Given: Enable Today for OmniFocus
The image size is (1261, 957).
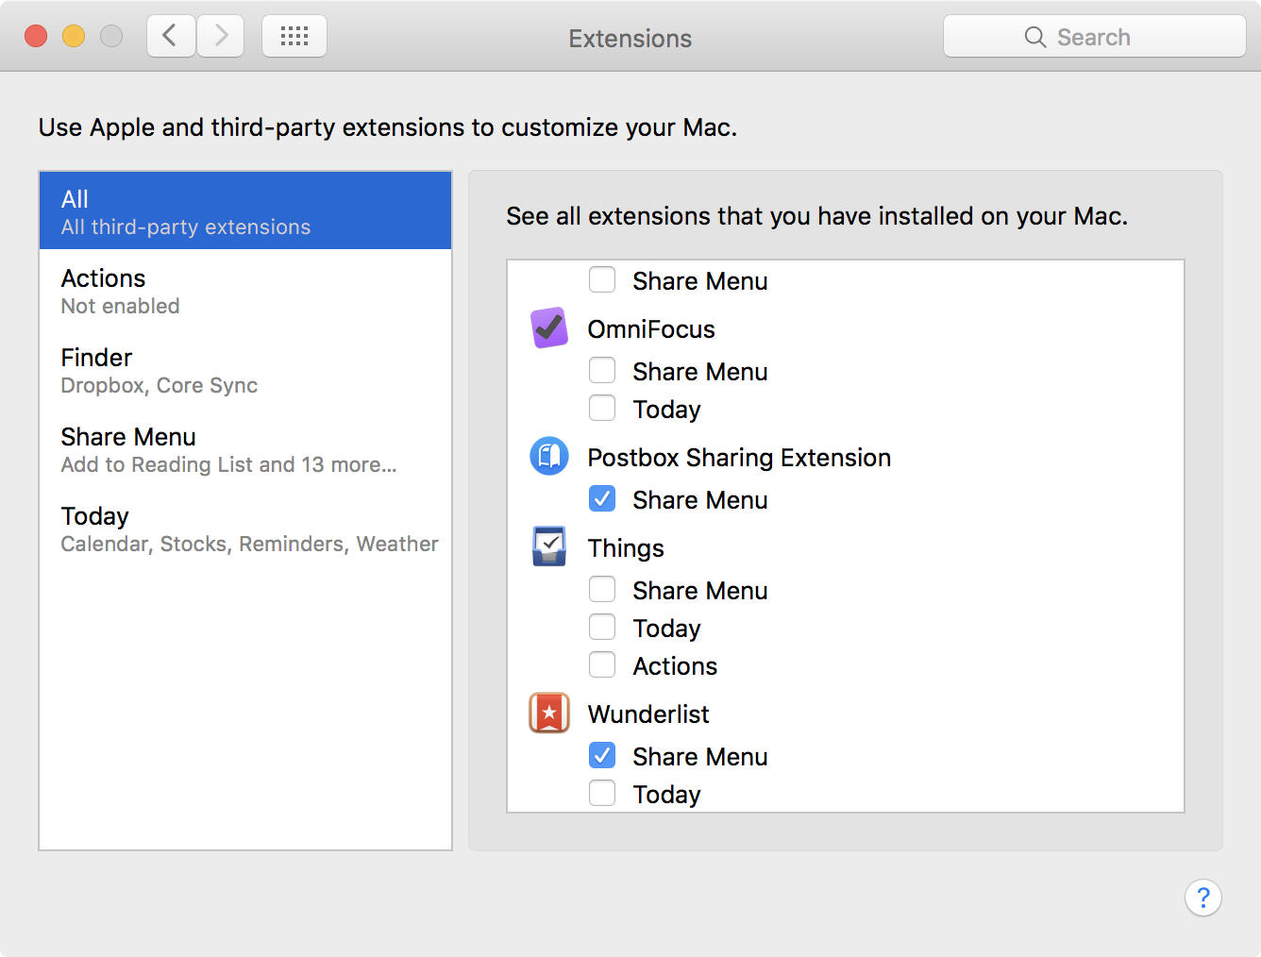Looking at the screenshot, I should coord(602,408).
